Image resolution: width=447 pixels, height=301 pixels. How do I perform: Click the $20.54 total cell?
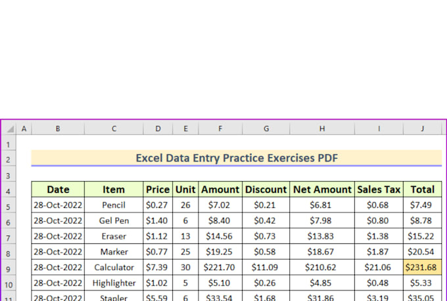pyautogui.click(x=423, y=252)
